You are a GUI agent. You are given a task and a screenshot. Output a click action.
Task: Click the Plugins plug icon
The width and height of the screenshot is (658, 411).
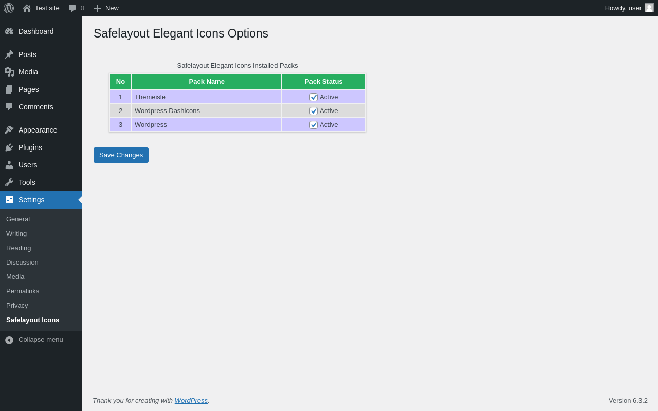point(9,147)
